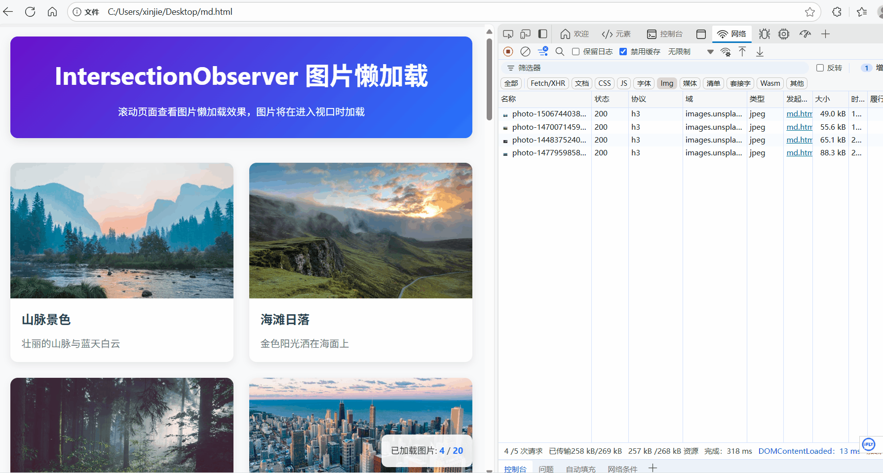Switch to the 控制台 panel tab
Viewport: 883px width, 473px height.
coord(665,34)
